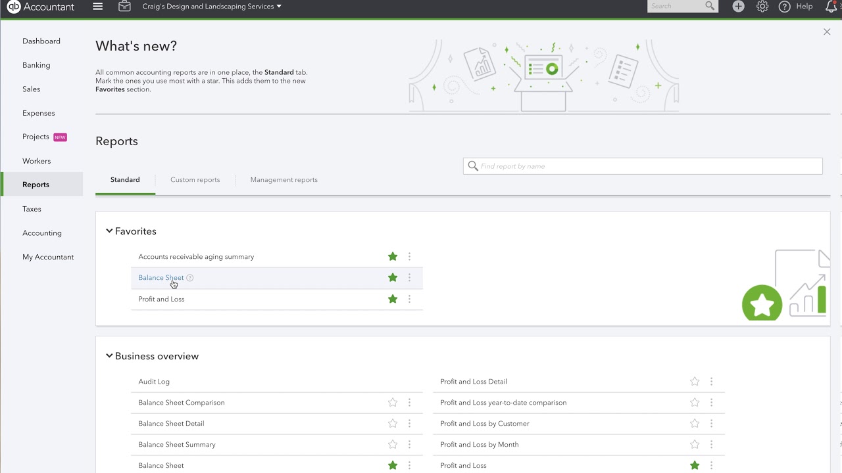This screenshot has width=842, height=473.
Task: Open Sales in the sidebar
Action: [31, 89]
